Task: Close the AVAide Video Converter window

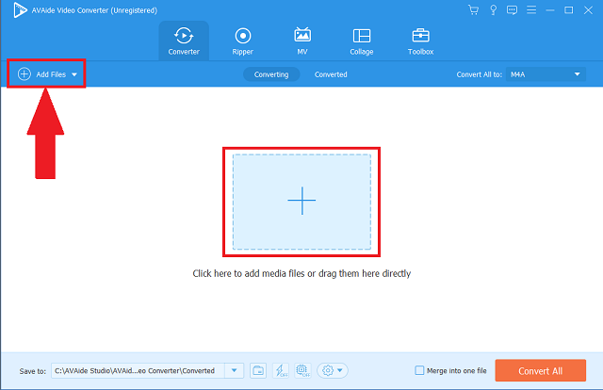Action: coord(588,10)
